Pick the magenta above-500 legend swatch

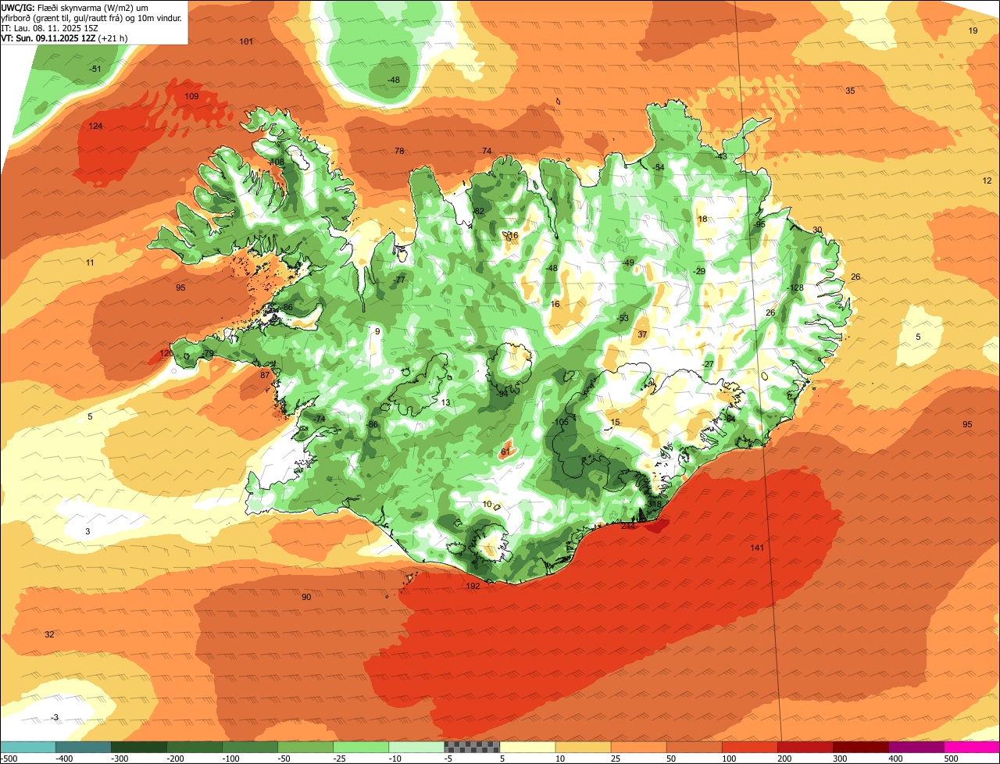pyautogui.click(x=971, y=746)
